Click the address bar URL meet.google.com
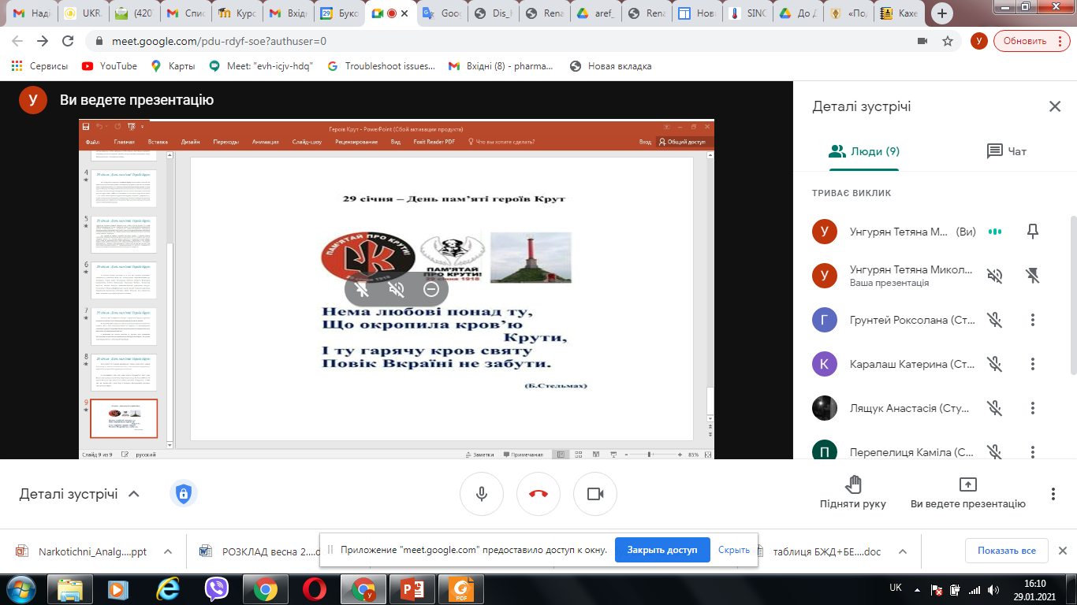This screenshot has width=1077, height=605. [x=218, y=41]
